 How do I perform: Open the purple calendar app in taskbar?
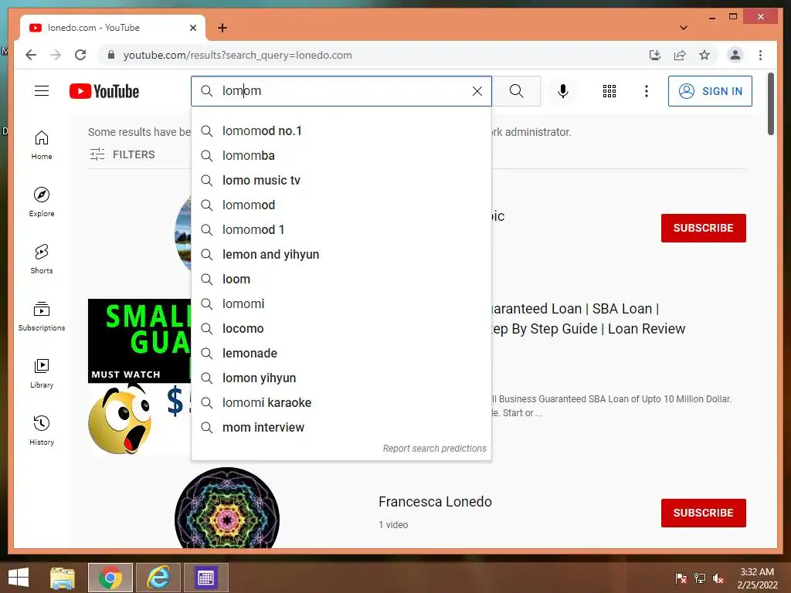point(205,578)
